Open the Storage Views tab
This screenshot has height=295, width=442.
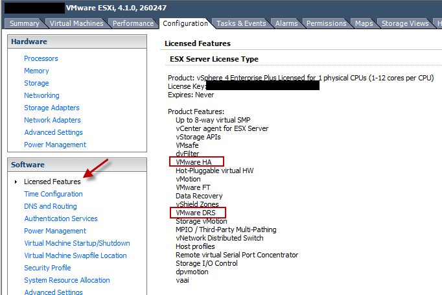[x=405, y=23]
